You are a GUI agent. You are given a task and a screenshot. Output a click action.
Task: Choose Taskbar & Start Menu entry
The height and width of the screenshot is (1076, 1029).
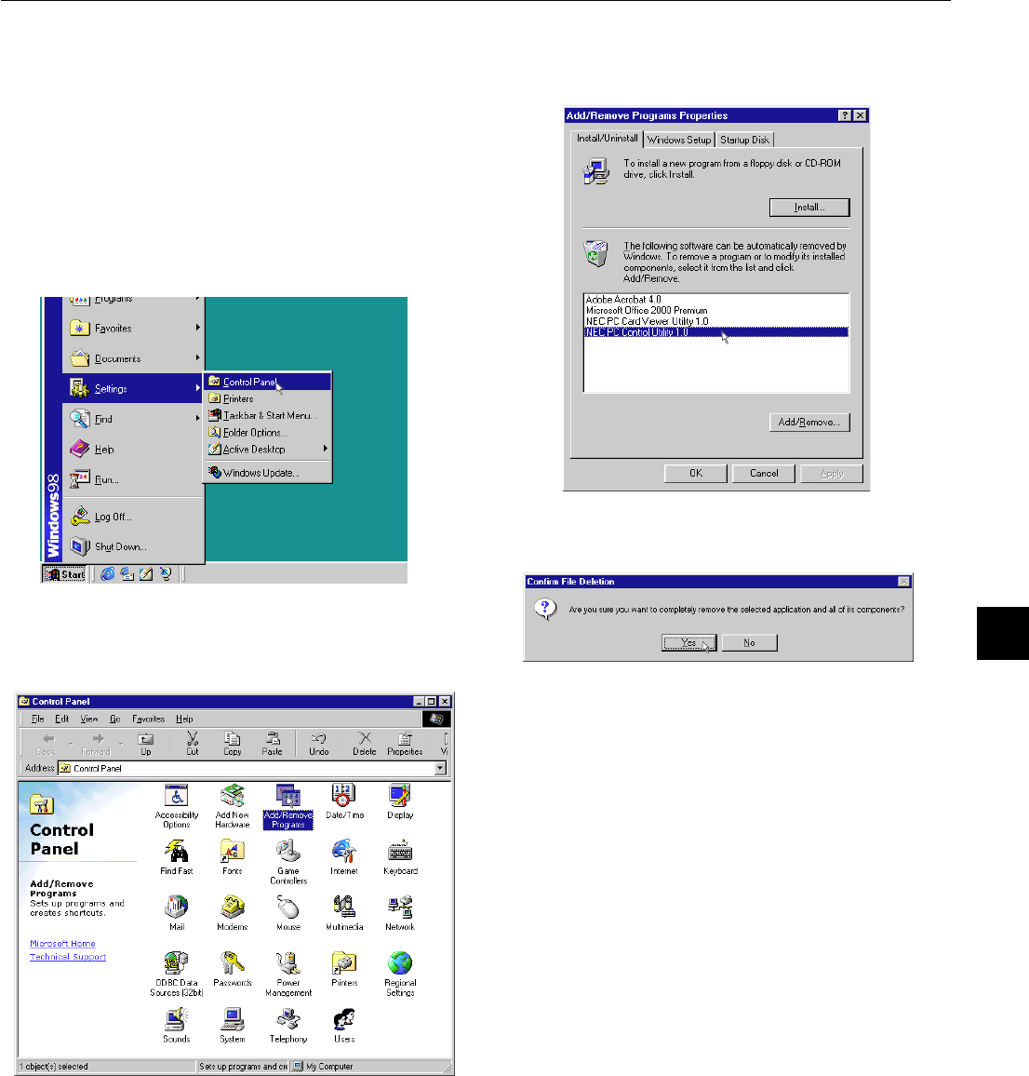268,416
